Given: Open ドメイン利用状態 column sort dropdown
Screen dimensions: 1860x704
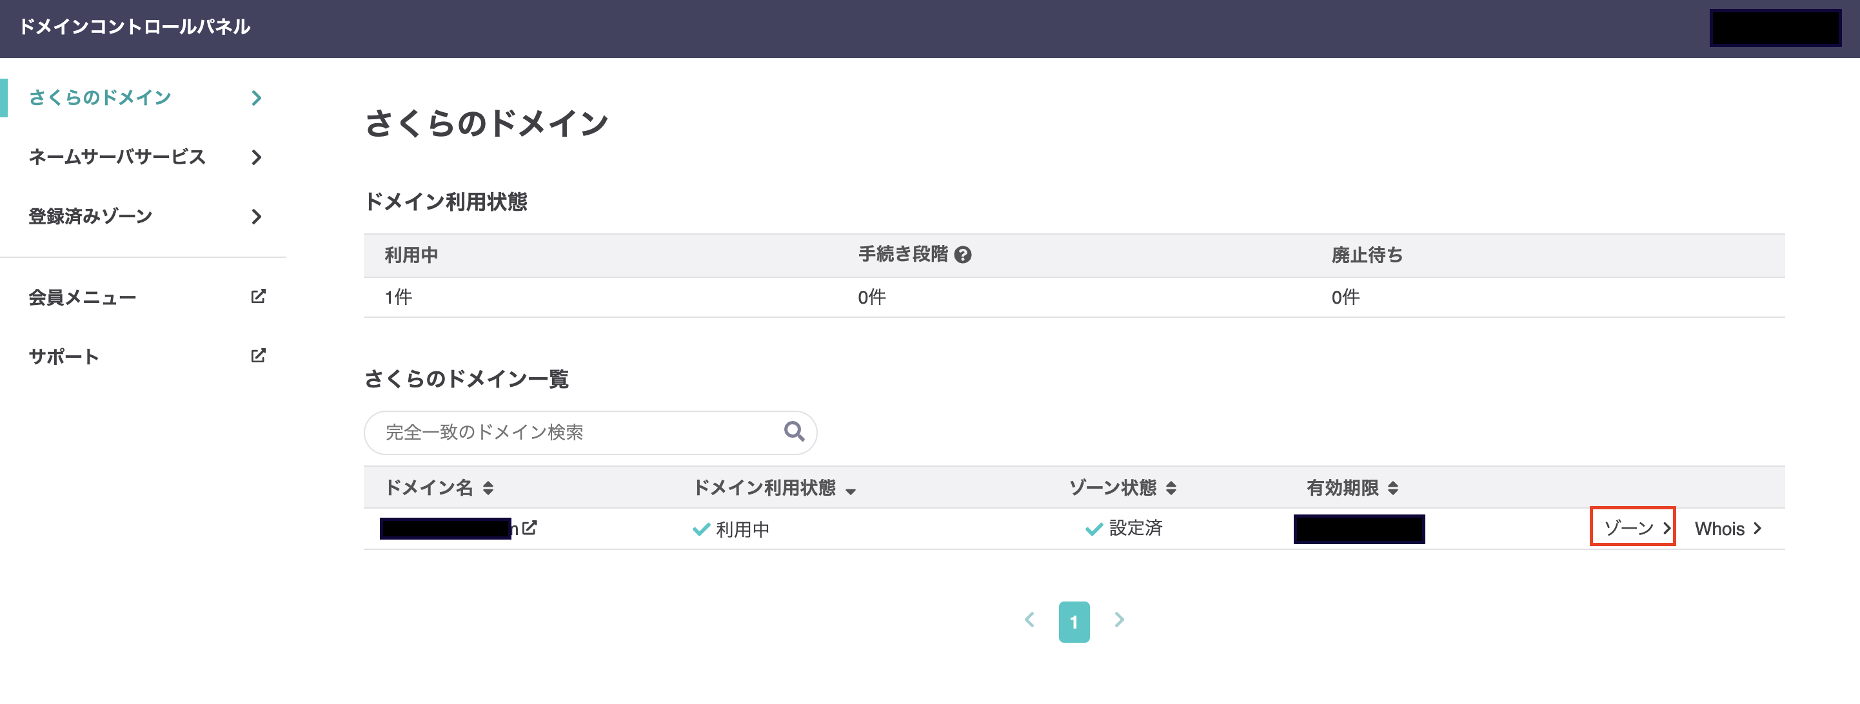Looking at the screenshot, I should tap(851, 491).
